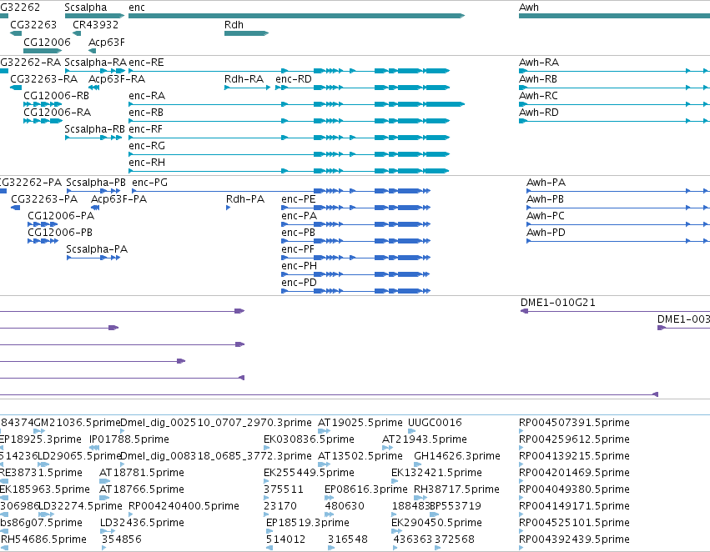Select the CG12006-PA protein label
The image size is (710, 552).
[x=61, y=216]
